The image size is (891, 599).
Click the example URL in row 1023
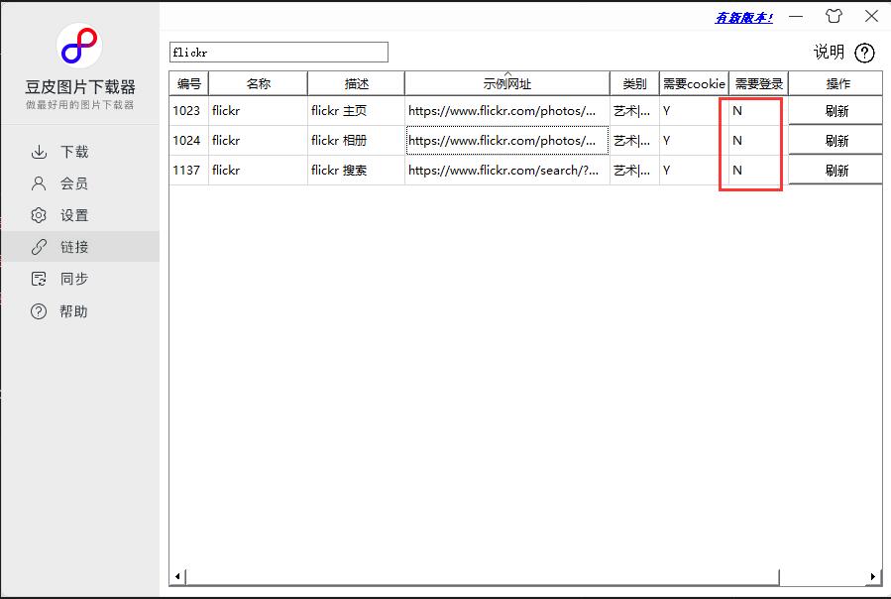tap(506, 110)
